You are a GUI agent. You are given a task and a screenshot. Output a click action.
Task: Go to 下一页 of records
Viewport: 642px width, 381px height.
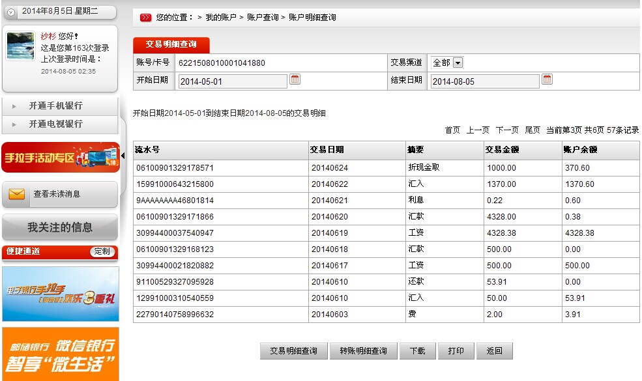pyautogui.click(x=507, y=130)
